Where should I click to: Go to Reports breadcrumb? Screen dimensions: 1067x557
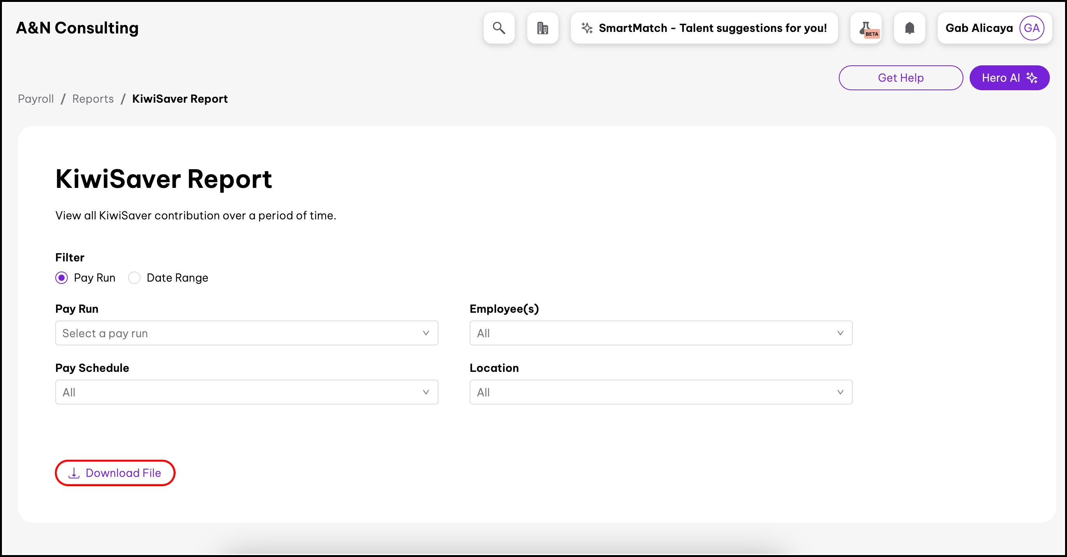pyautogui.click(x=93, y=98)
